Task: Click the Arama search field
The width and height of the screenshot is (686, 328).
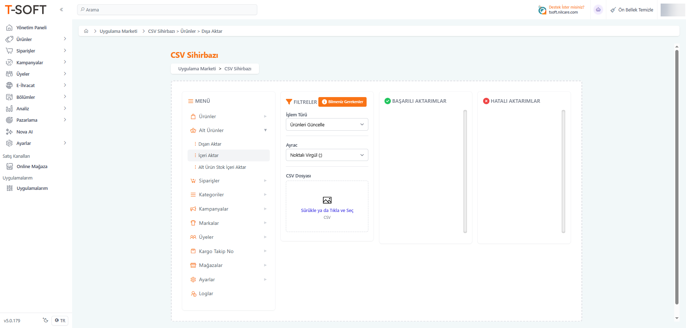Action: (167, 10)
